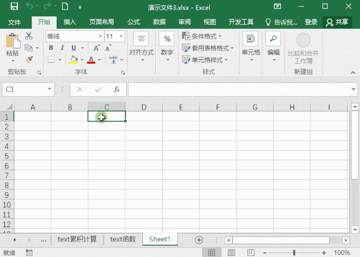The height and width of the screenshot is (257, 360).
Task: Open underline style dropdown arrow
Action: click(x=82, y=48)
